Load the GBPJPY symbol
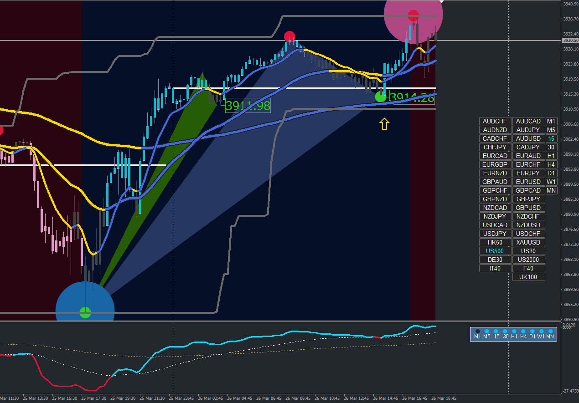Image resolution: width=579 pixels, height=403 pixels. 529,199
